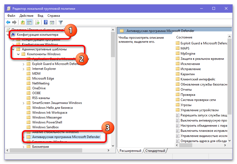Screen dimensions: 237x164
Task: Open the Угрозы folder
Action: 186,105
